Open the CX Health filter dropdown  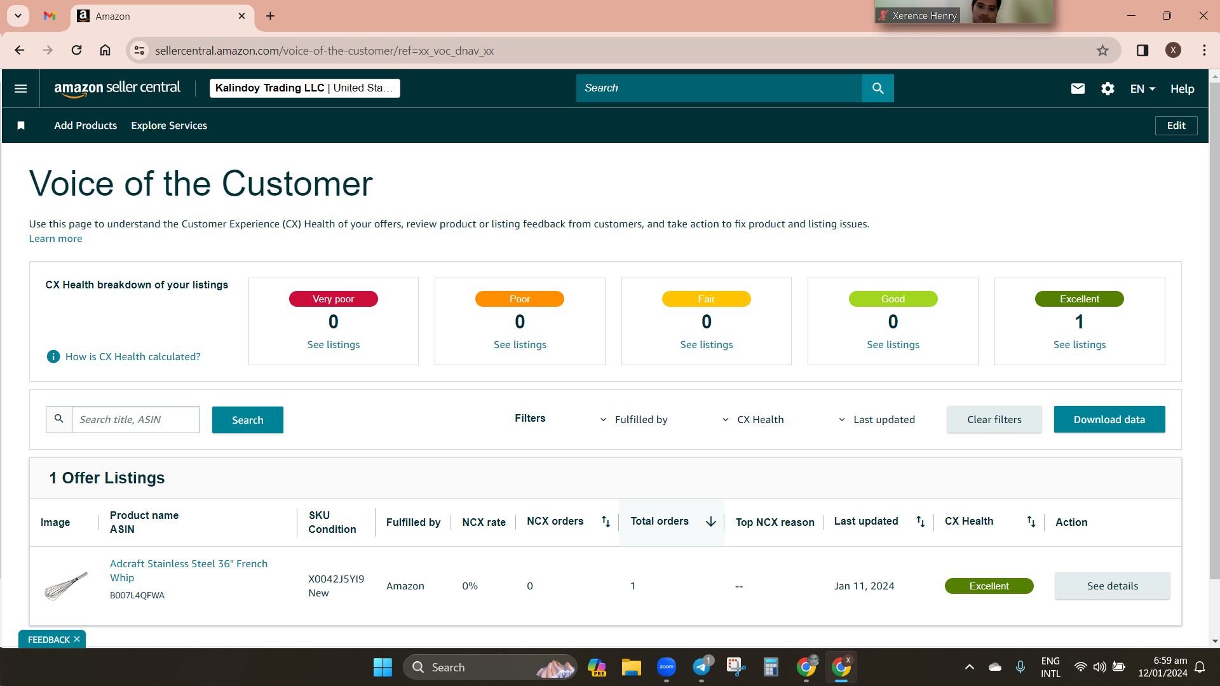[753, 419]
